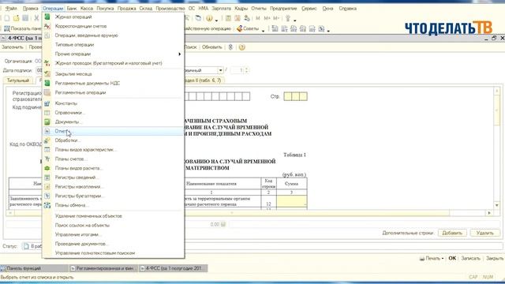Open Документы... entry
Viewport: 505px width, 284px height.
tap(68, 122)
